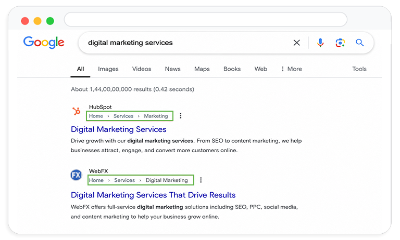This screenshot has width=400, height=240.
Task: Click the Google logo
Action: 44,42
